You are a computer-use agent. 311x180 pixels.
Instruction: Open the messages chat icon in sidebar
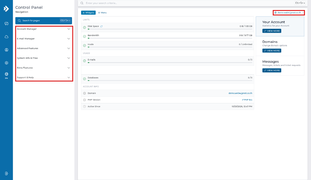(6, 24)
